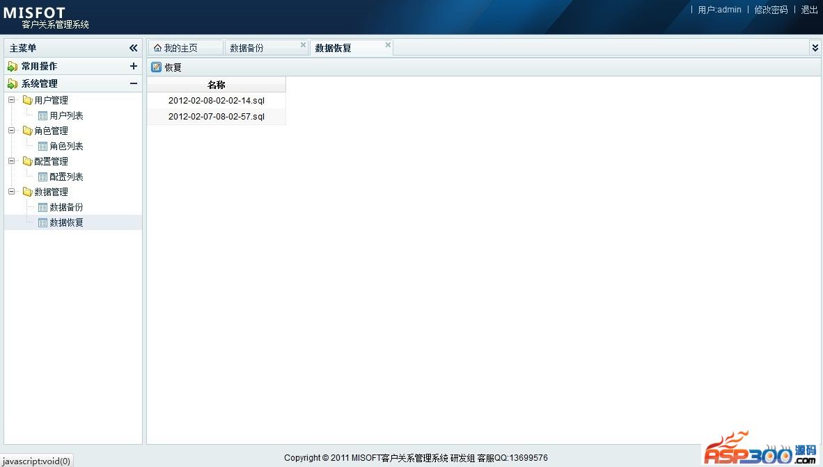Click the 常用操作 green arrow folder icon

click(13, 67)
